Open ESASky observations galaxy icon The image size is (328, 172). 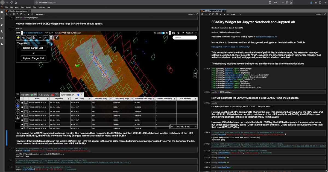pyautogui.click(x=24, y=37)
